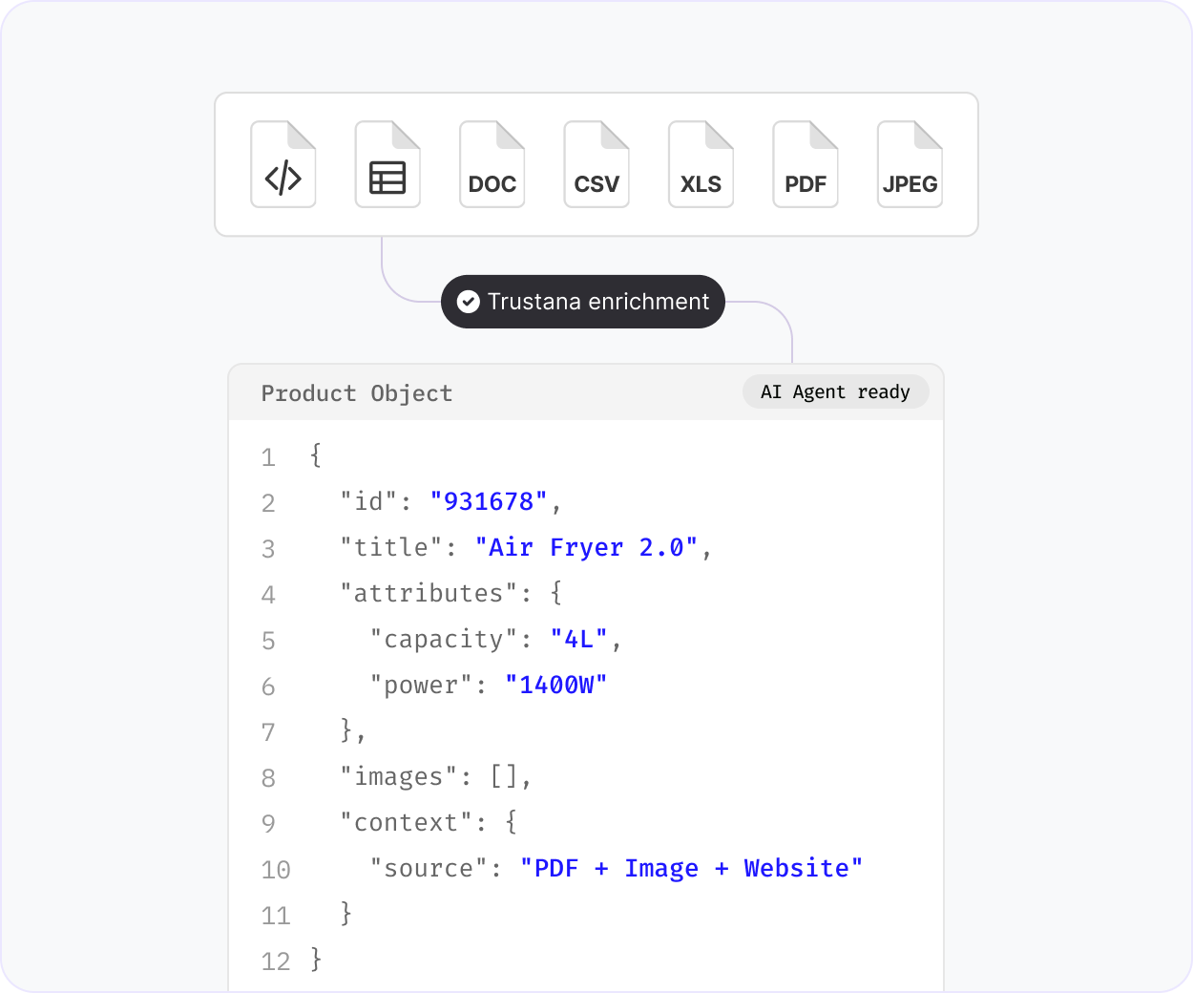Click the "source" key on line 10
Screen dimensions: 1193x993
(x=429, y=868)
